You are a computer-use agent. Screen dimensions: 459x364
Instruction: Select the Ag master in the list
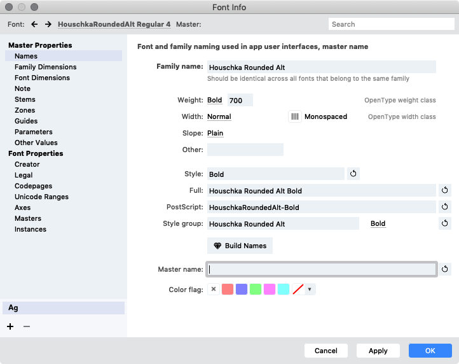pyautogui.click(x=64, y=308)
